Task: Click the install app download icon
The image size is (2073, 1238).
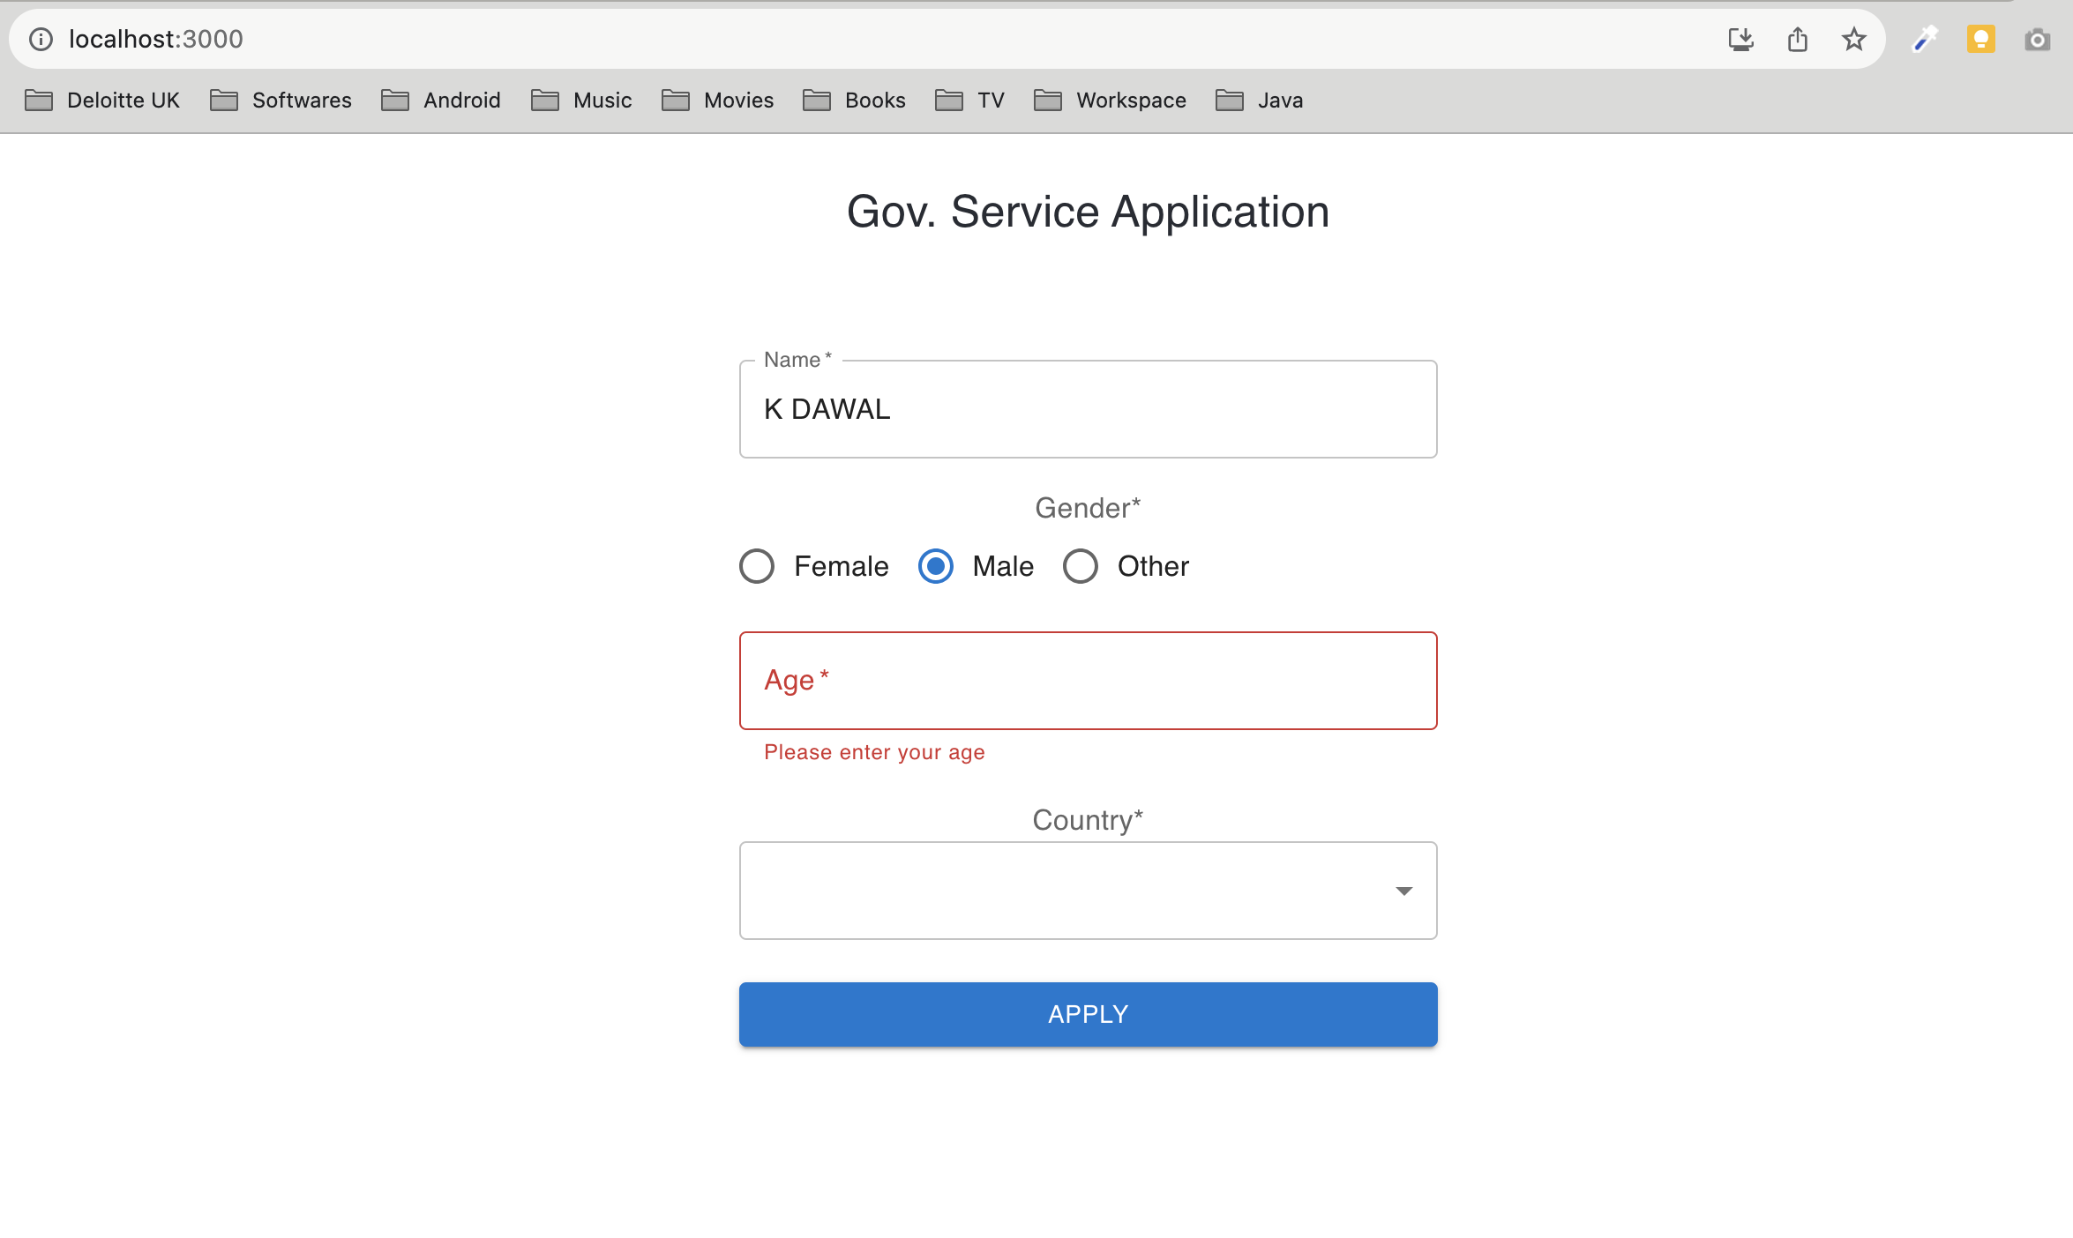Action: point(1740,39)
